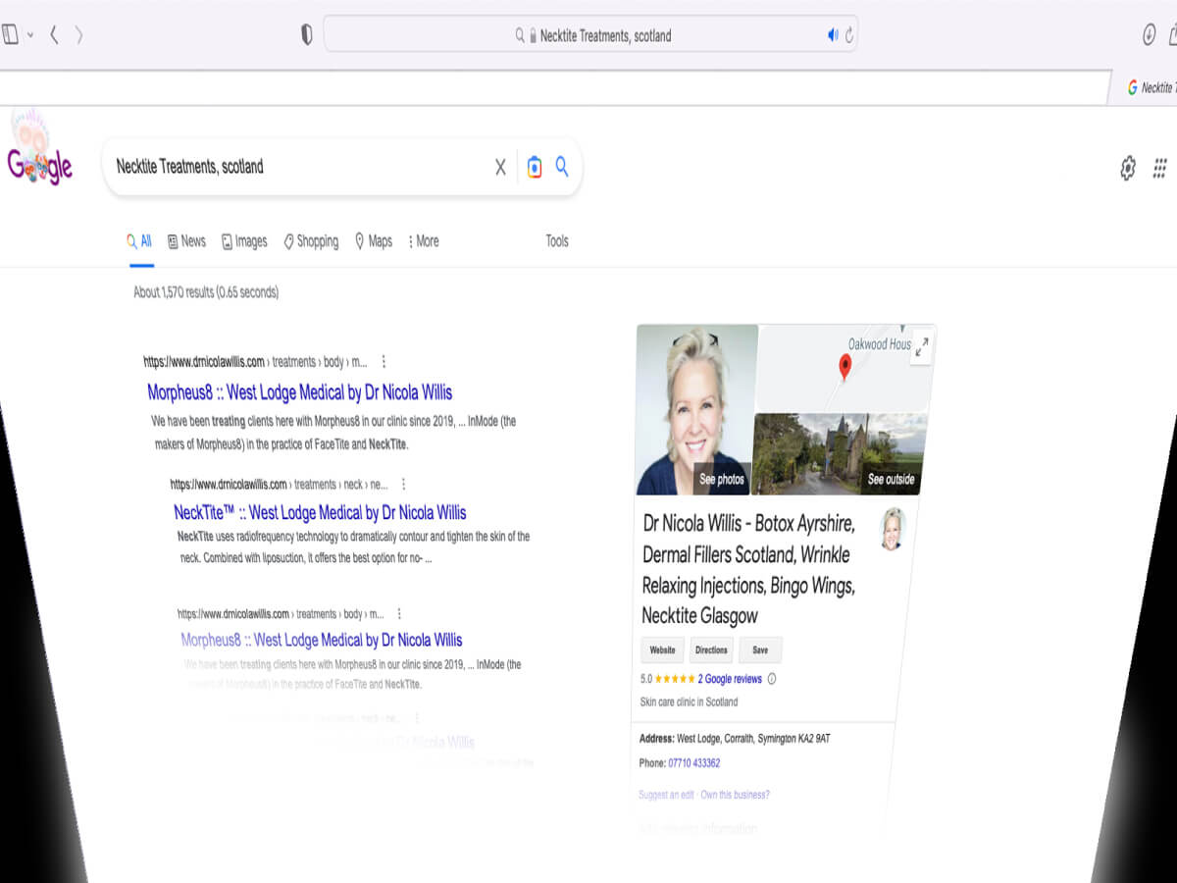The height and width of the screenshot is (883, 1177).
Task: Go back with the browser back arrow
Action: coord(54,35)
